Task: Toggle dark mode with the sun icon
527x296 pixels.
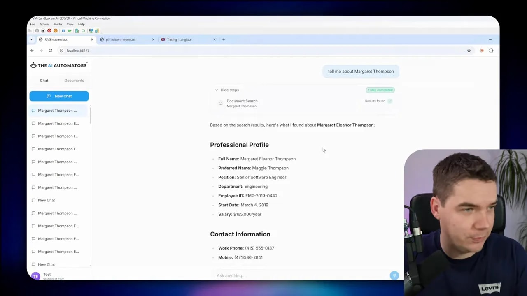Action: click(481, 50)
